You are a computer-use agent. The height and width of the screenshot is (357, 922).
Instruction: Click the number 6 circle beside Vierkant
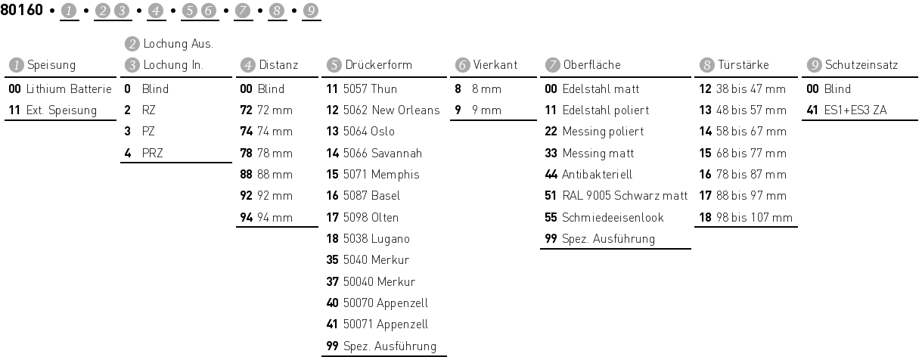[464, 66]
